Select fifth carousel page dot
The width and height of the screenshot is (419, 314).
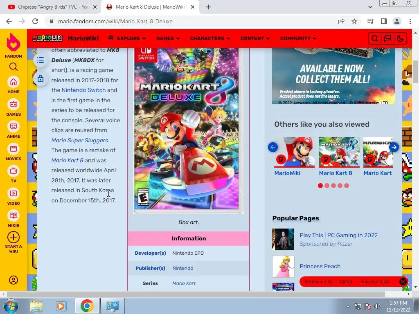[x=347, y=186]
